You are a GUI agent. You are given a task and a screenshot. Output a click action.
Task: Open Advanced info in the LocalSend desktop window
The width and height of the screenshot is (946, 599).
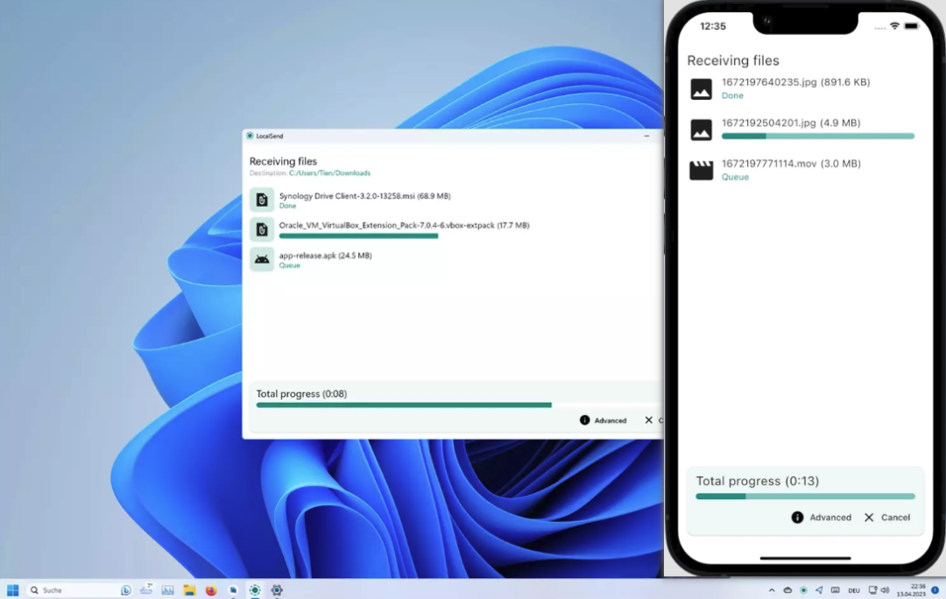(x=603, y=420)
